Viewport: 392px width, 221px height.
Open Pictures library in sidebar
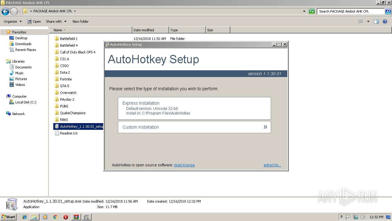pyautogui.click(x=21, y=79)
